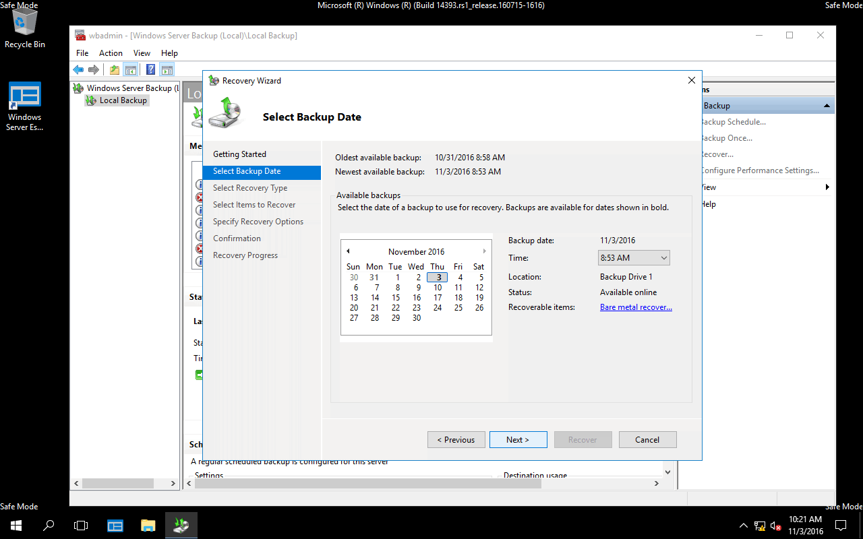Image resolution: width=863 pixels, height=539 pixels.
Task: Select November 3 in the calendar
Action: pyautogui.click(x=438, y=278)
